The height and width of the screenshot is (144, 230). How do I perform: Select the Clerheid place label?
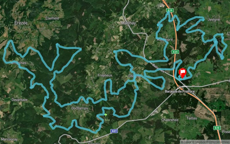click(52, 18)
